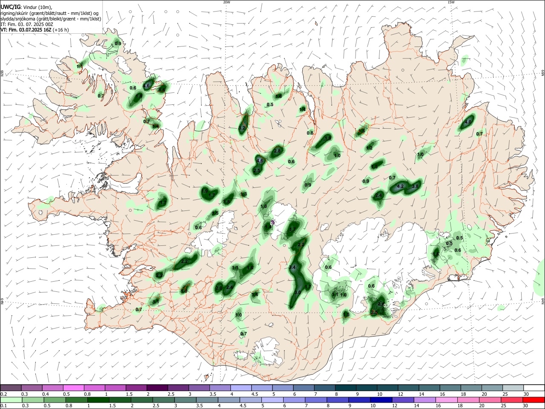Screen dimensions: 545x409
Task: Click the 4.0 precipitation value in the northeast
Action: point(468,122)
